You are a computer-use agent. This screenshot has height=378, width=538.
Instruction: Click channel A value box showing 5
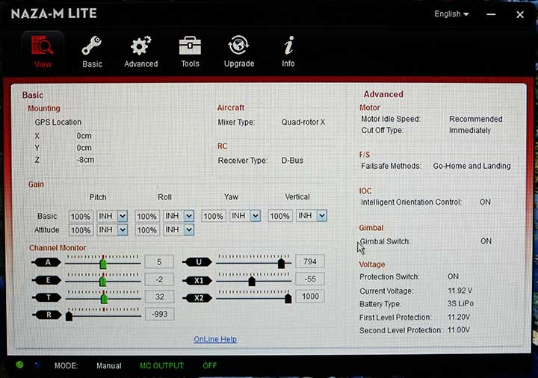pos(159,262)
